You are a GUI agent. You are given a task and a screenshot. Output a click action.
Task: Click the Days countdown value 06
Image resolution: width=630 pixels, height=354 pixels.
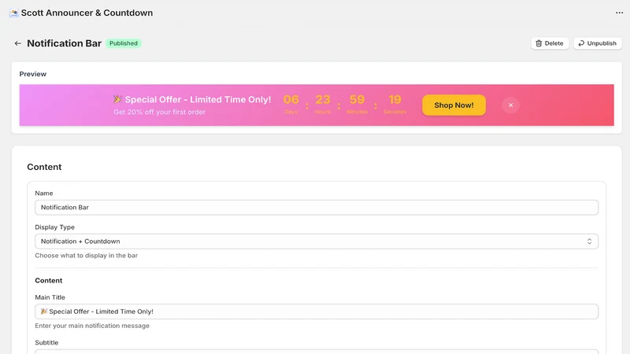click(x=291, y=100)
